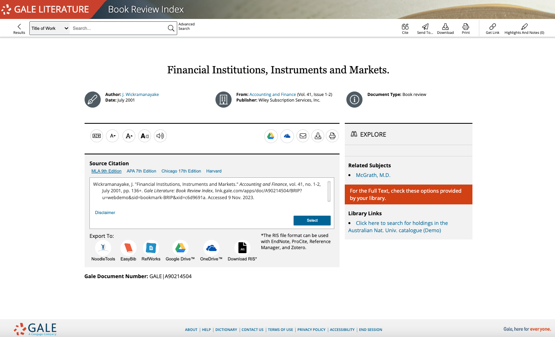Increase the article font size

pyautogui.click(x=128, y=136)
